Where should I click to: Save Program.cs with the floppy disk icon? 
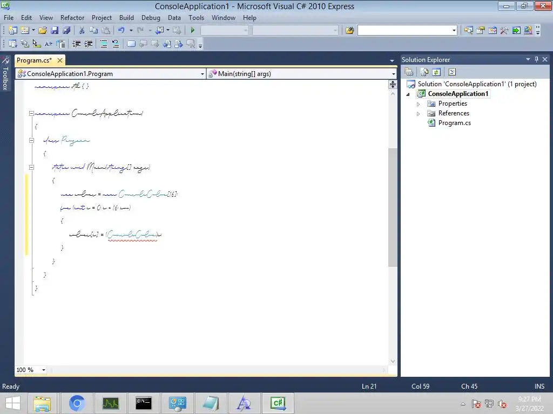[55, 30]
